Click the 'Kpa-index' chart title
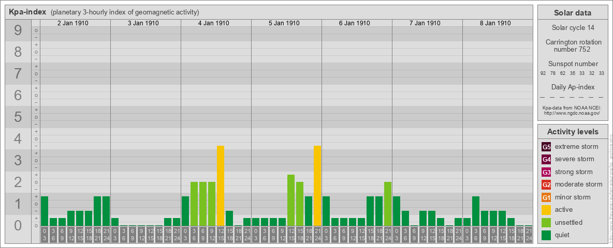Image resolution: width=613 pixels, height=248 pixels. (28, 12)
